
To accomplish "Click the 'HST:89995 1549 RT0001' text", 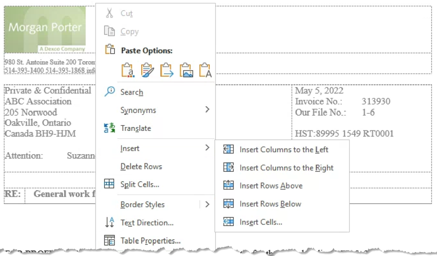I will point(344,133).
